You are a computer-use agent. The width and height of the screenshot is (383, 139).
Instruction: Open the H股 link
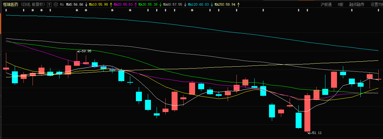(x=340, y=4)
